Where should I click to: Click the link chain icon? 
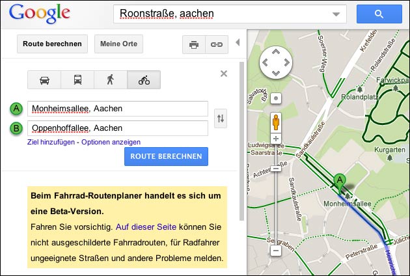[x=217, y=45]
